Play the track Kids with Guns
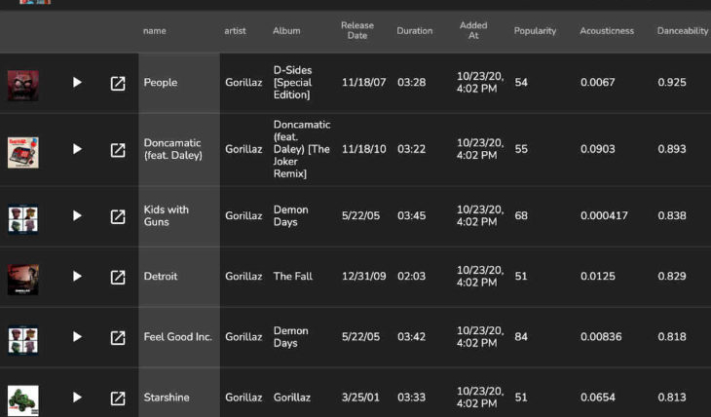The height and width of the screenshot is (417, 711). pos(77,216)
